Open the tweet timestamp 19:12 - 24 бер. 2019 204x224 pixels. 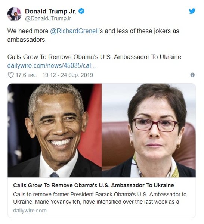tap(68, 75)
